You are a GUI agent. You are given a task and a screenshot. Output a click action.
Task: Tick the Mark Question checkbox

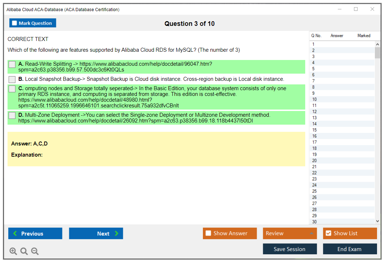pos(15,23)
